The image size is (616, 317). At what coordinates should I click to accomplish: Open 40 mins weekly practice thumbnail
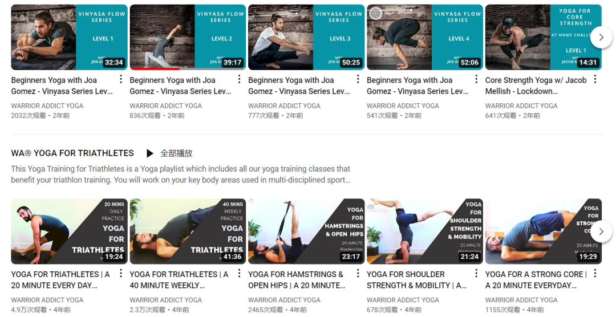tap(188, 231)
